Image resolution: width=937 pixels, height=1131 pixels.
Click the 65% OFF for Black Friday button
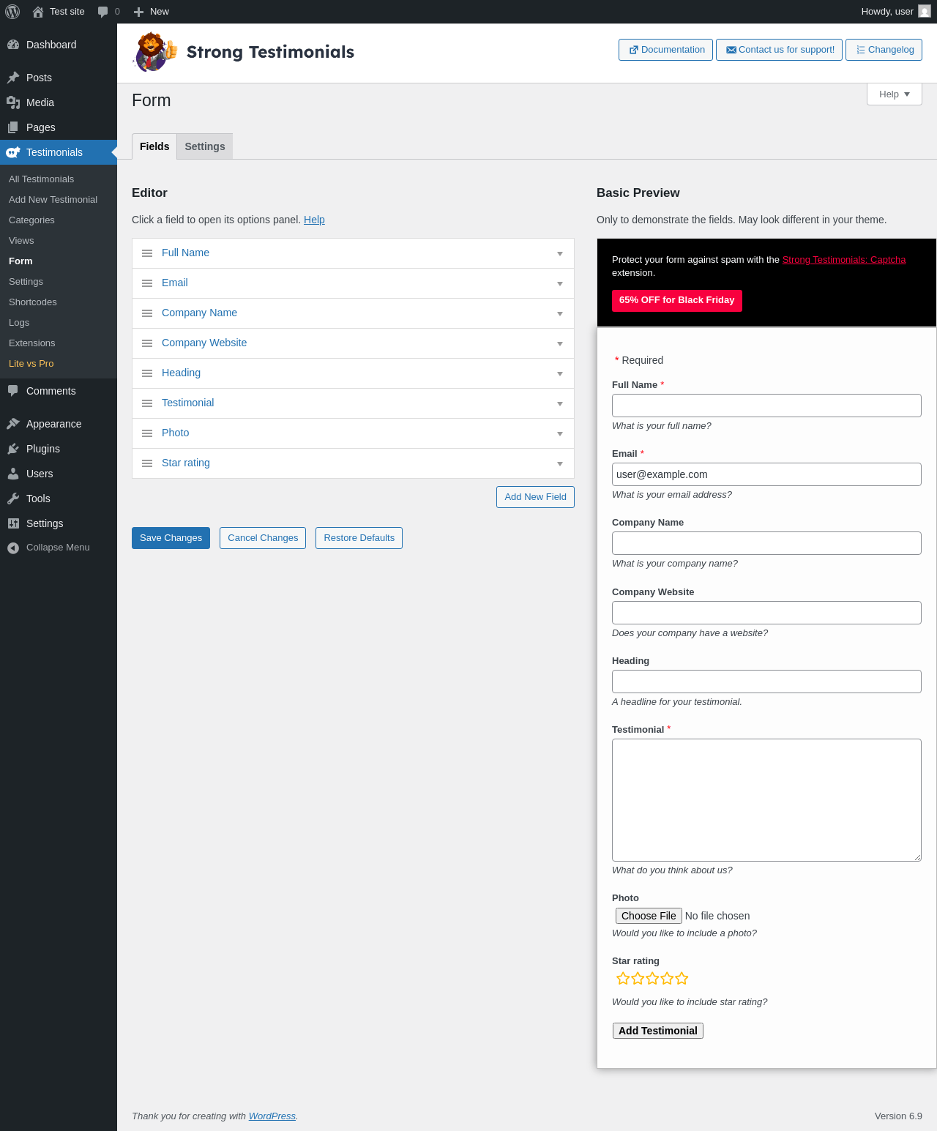677,301
